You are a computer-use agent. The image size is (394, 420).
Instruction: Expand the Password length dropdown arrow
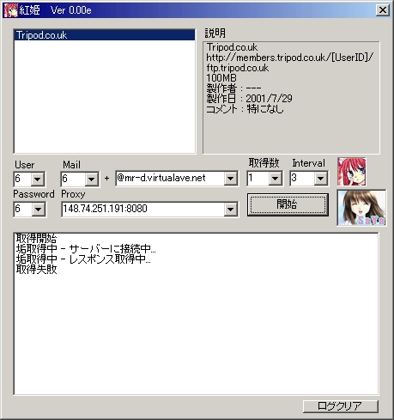point(38,210)
